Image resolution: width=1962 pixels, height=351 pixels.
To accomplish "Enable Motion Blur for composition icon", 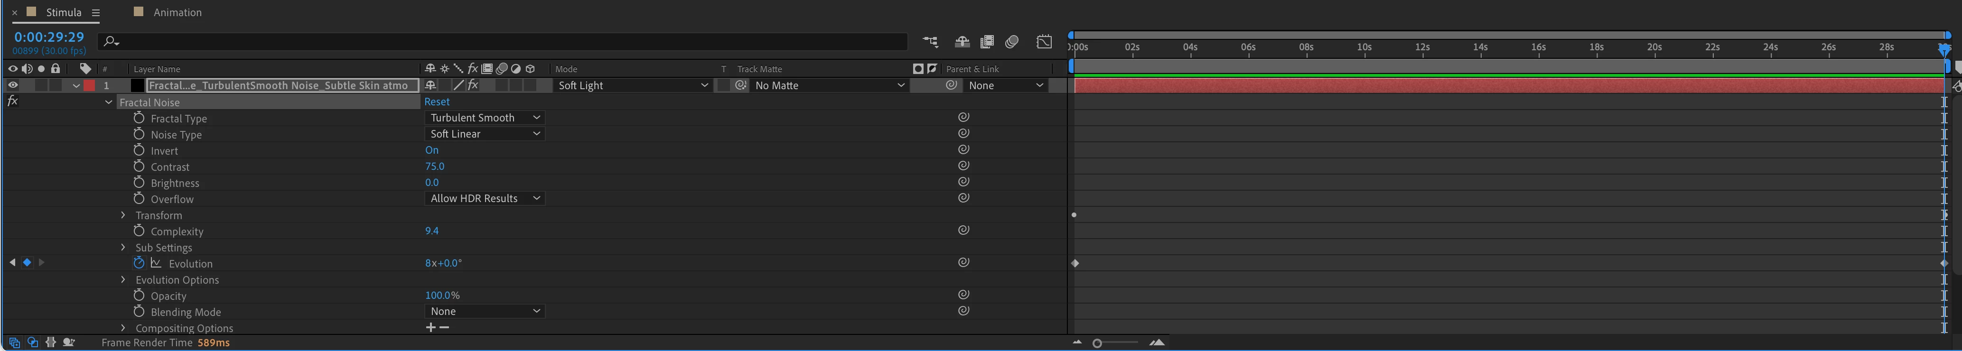I will [x=1012, y=42].
